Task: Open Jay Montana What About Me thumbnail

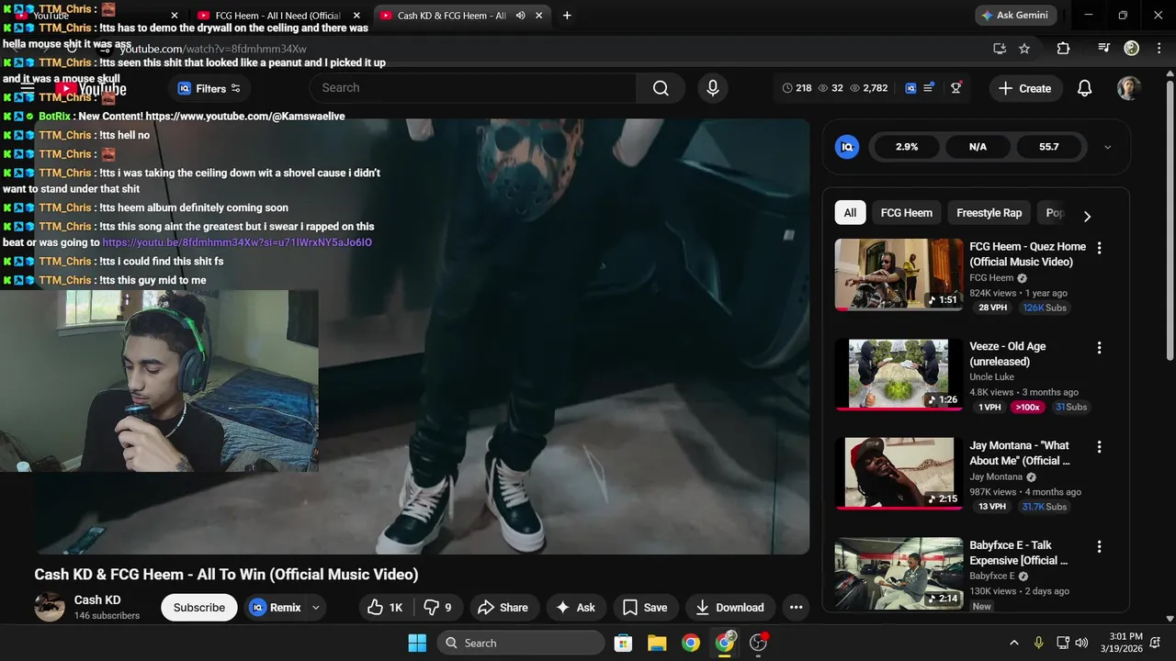Action: pyautogui.click(x=899, y=474)
